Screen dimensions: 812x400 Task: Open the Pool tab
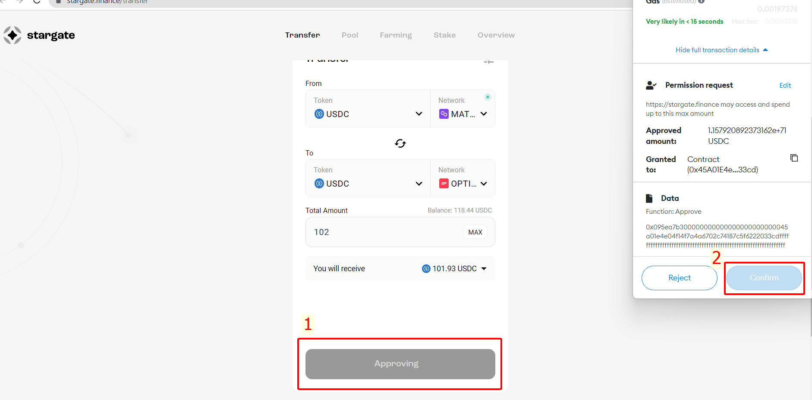(350, 35)
